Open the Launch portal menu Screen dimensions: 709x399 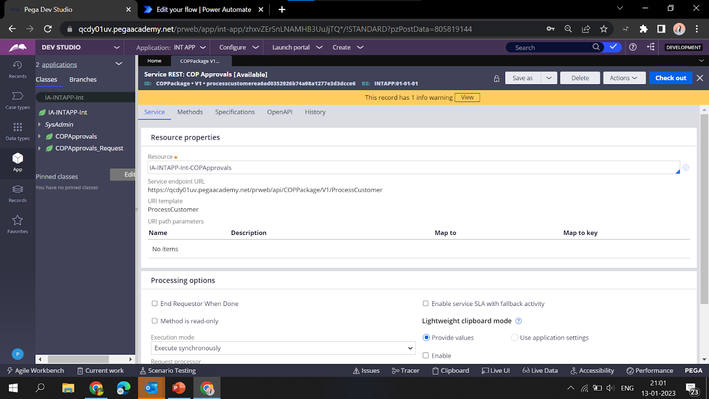point(297,47)
